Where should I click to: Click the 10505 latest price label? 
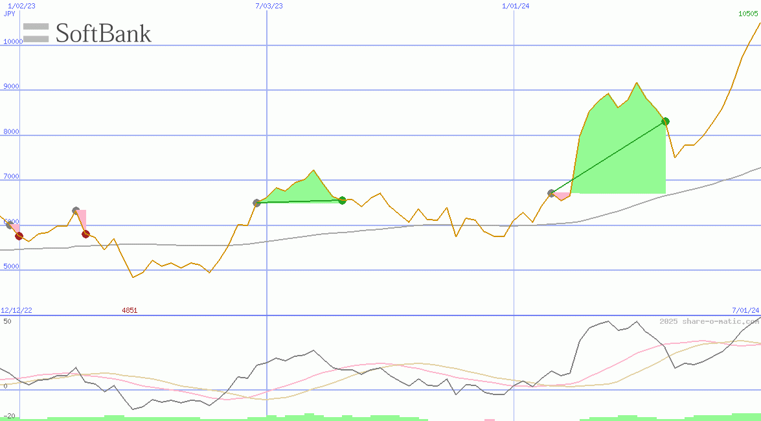tap(748, 13)
